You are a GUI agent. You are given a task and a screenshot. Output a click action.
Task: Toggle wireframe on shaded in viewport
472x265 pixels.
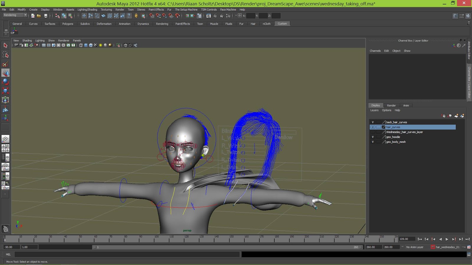click(91, 45)
